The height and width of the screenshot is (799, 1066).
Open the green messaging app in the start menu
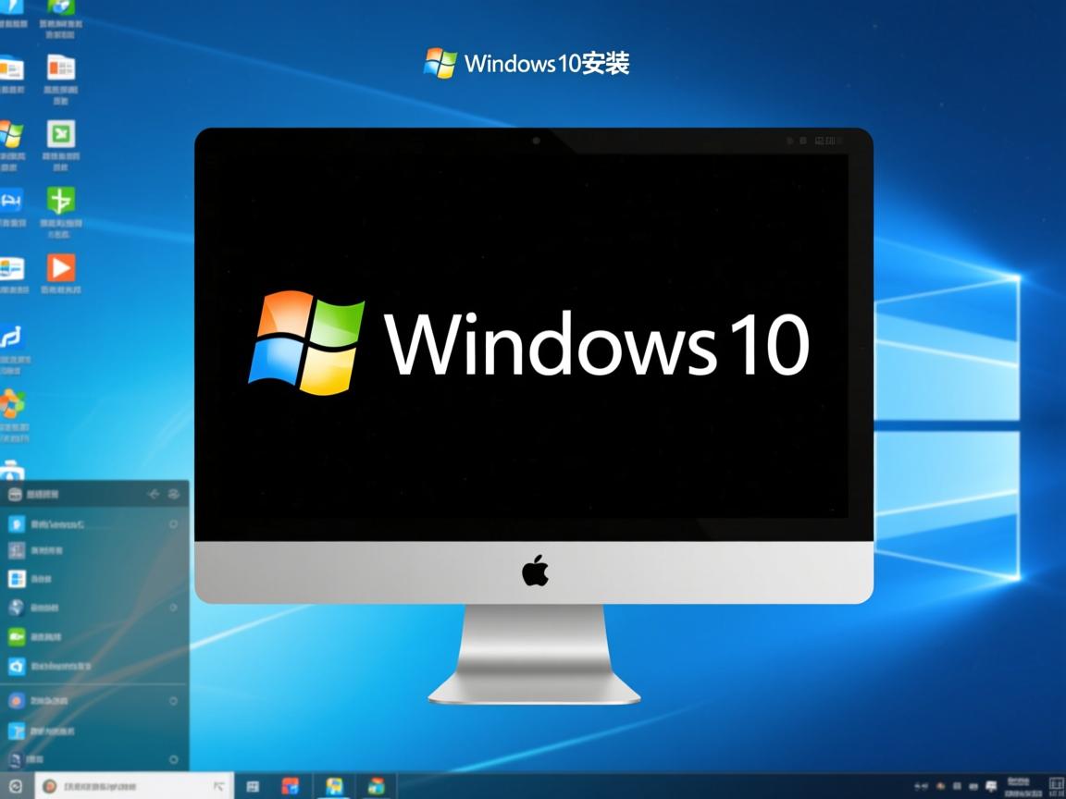pyautogui.click(x=39, y=636)
